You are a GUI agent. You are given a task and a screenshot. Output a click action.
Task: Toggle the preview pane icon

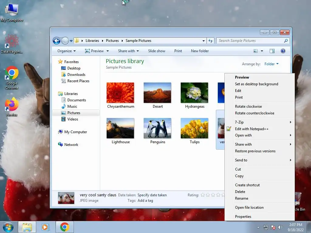272,51
